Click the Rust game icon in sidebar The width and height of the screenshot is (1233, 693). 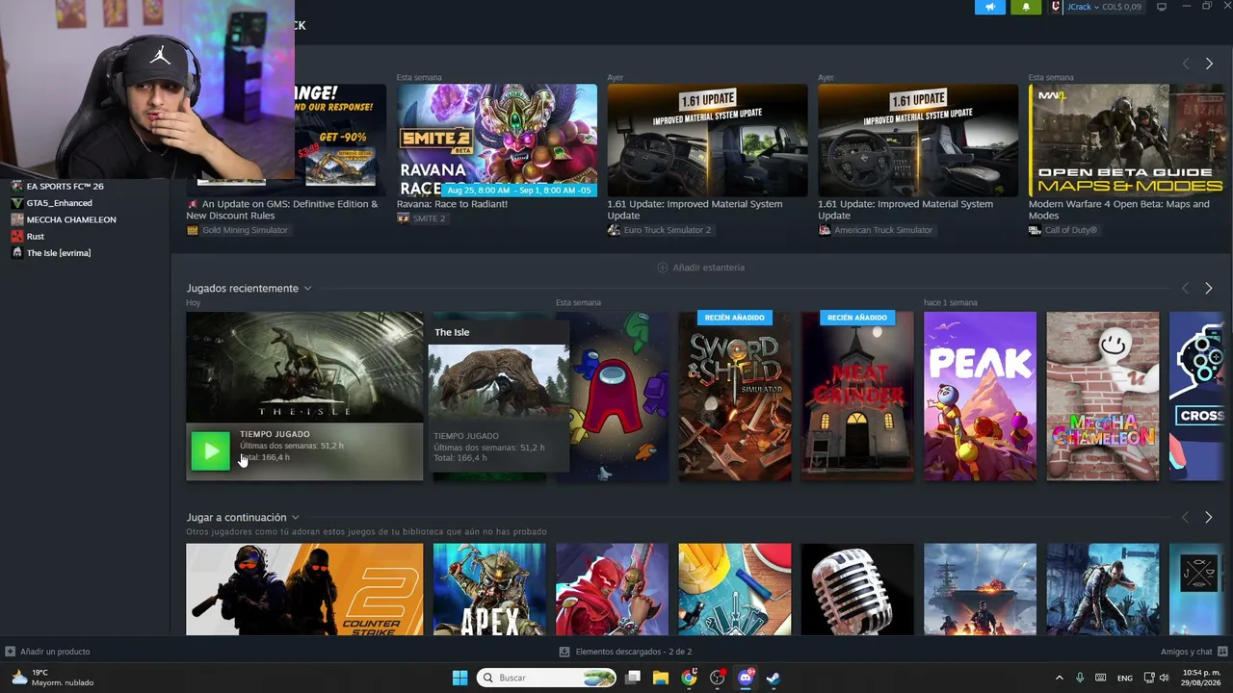pyautogui.click(x=16, y=236)
